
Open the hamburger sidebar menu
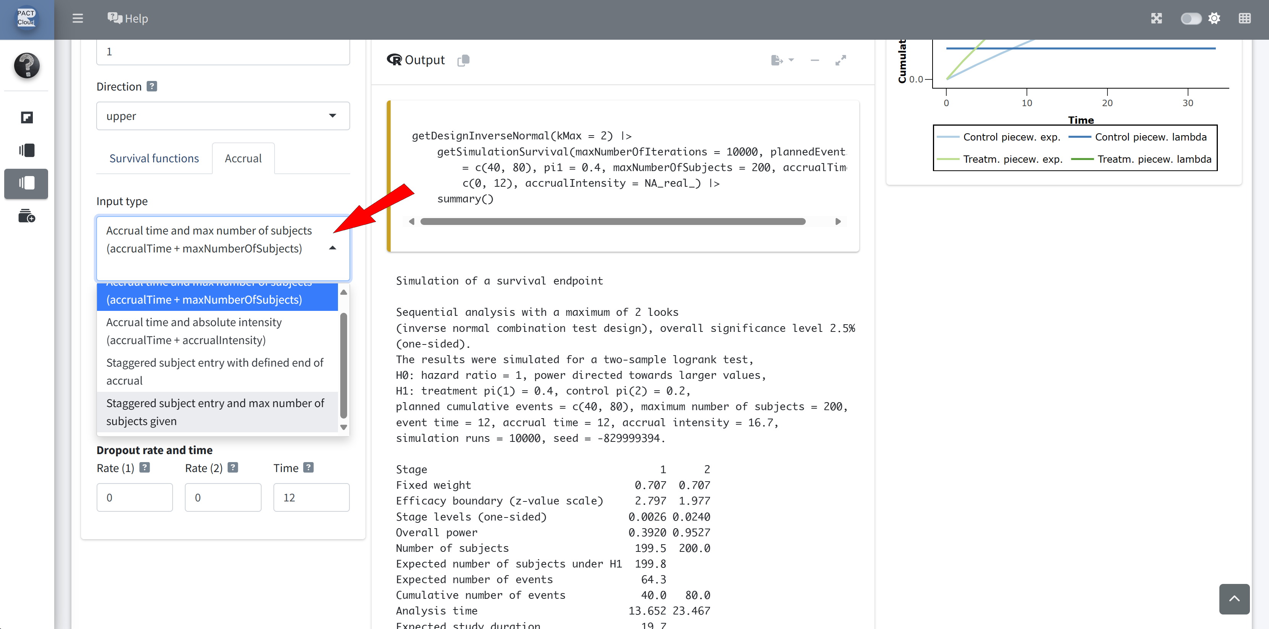point(78,18)
